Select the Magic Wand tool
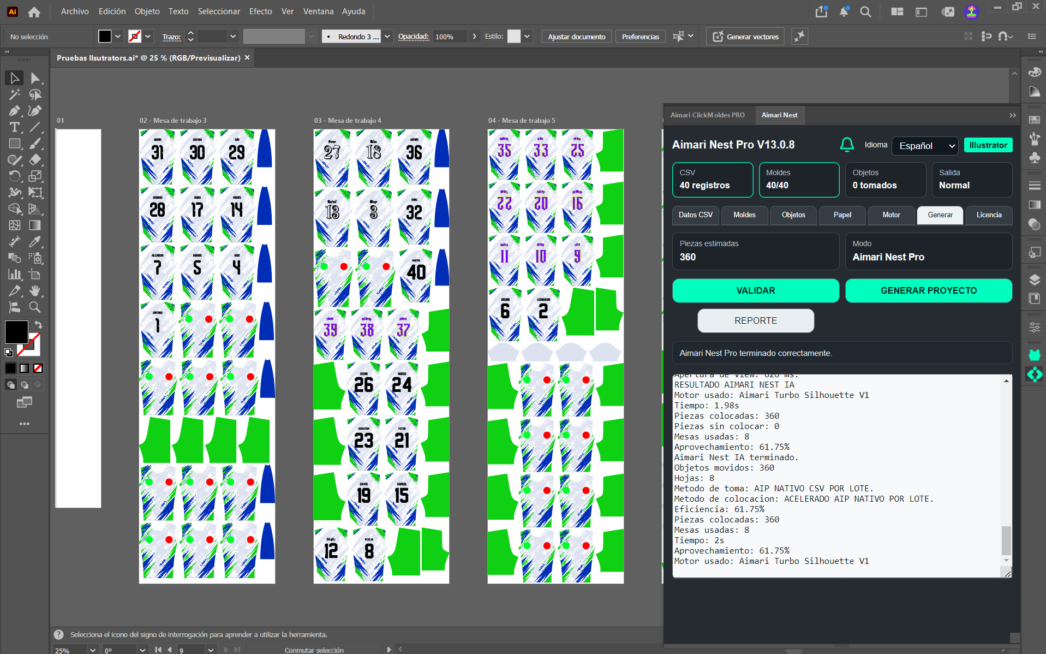Image resolution: width=1046 pixels, height=654 pixels. [15, 94]
